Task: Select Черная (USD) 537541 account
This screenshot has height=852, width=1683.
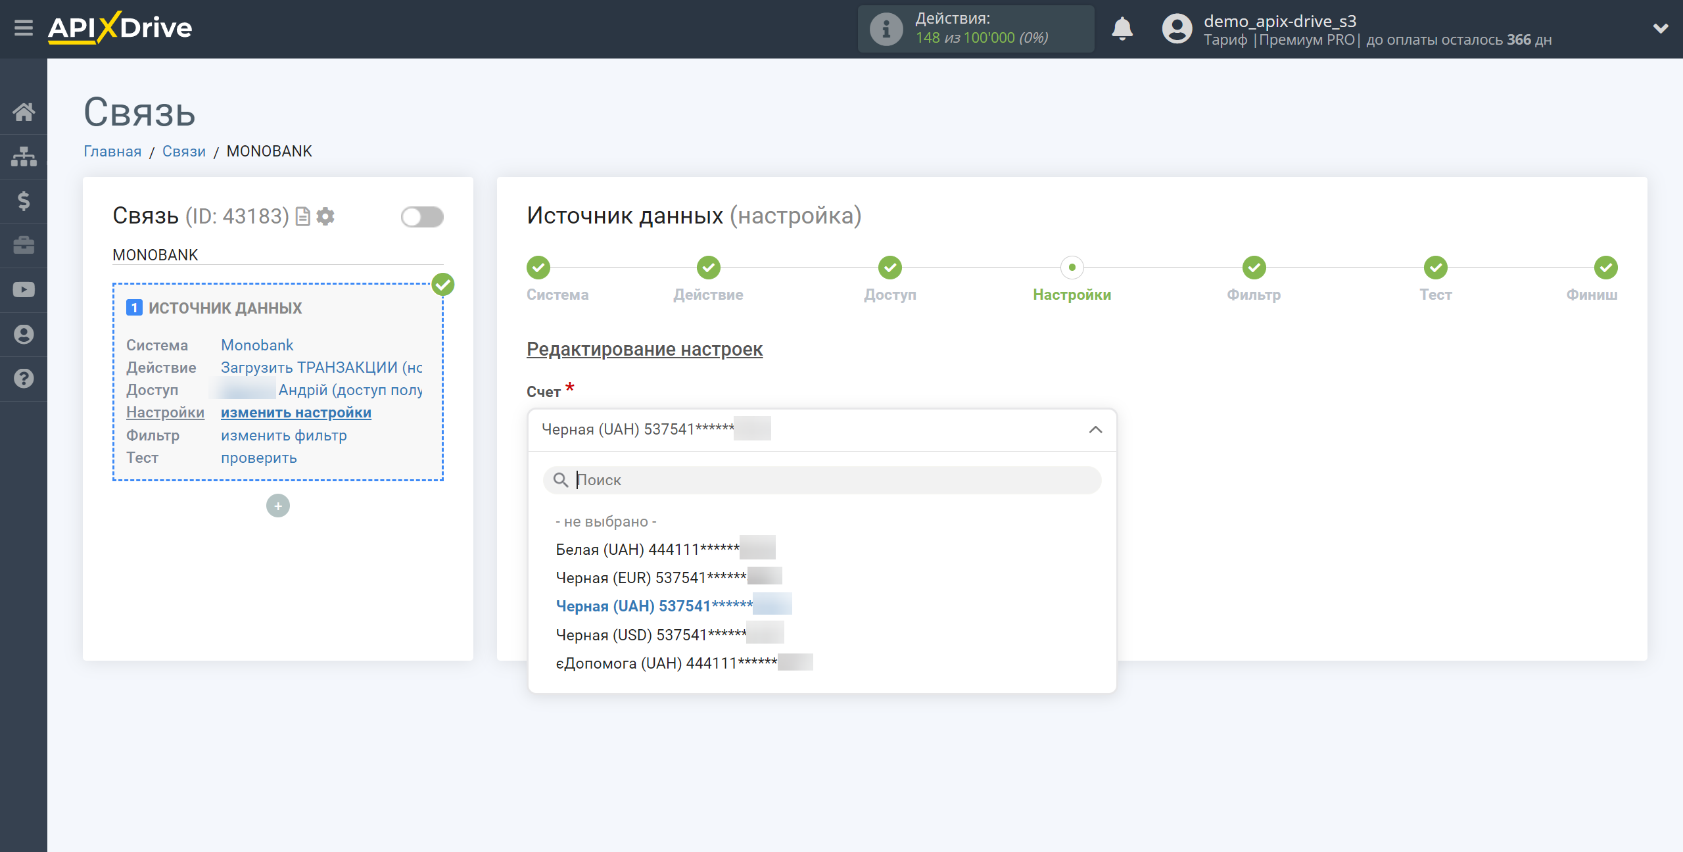Action: point(670,634)
